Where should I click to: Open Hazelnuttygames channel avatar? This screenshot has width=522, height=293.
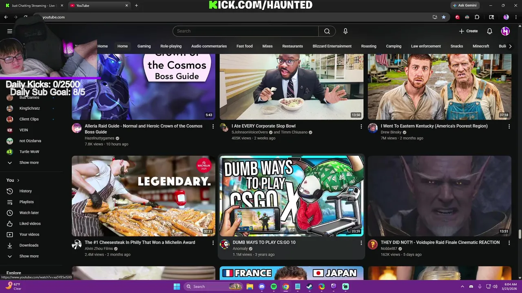(77, 128)
